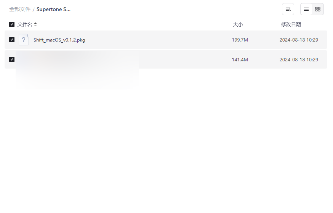Sort by the 大小 column header
Viewport: 333px width, 213px height.
(x=238, y=24)
